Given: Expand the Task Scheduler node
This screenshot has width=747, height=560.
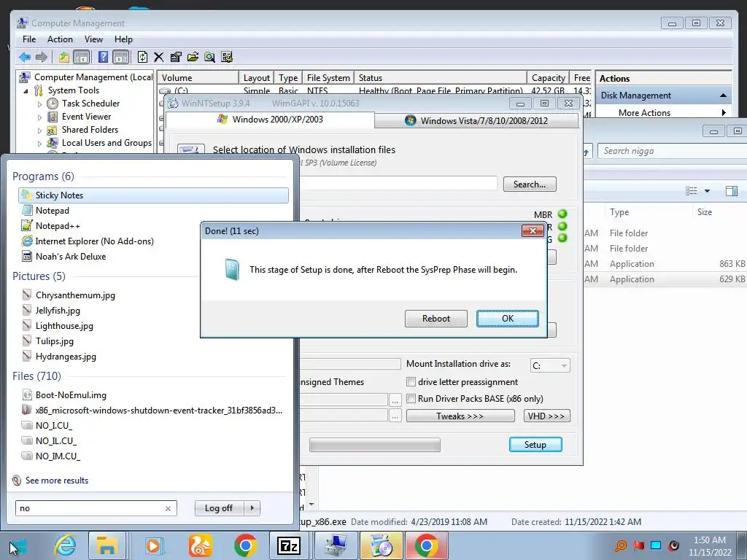Looking at the screenshot, I should [x=39, y=104].
